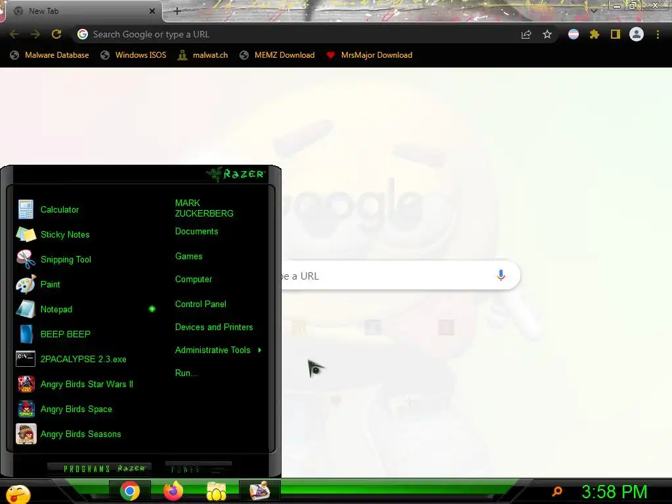This screenshot has width=672, height=504.
Task: Open the Extensions puzzle icon
Action: pos(595,34)
